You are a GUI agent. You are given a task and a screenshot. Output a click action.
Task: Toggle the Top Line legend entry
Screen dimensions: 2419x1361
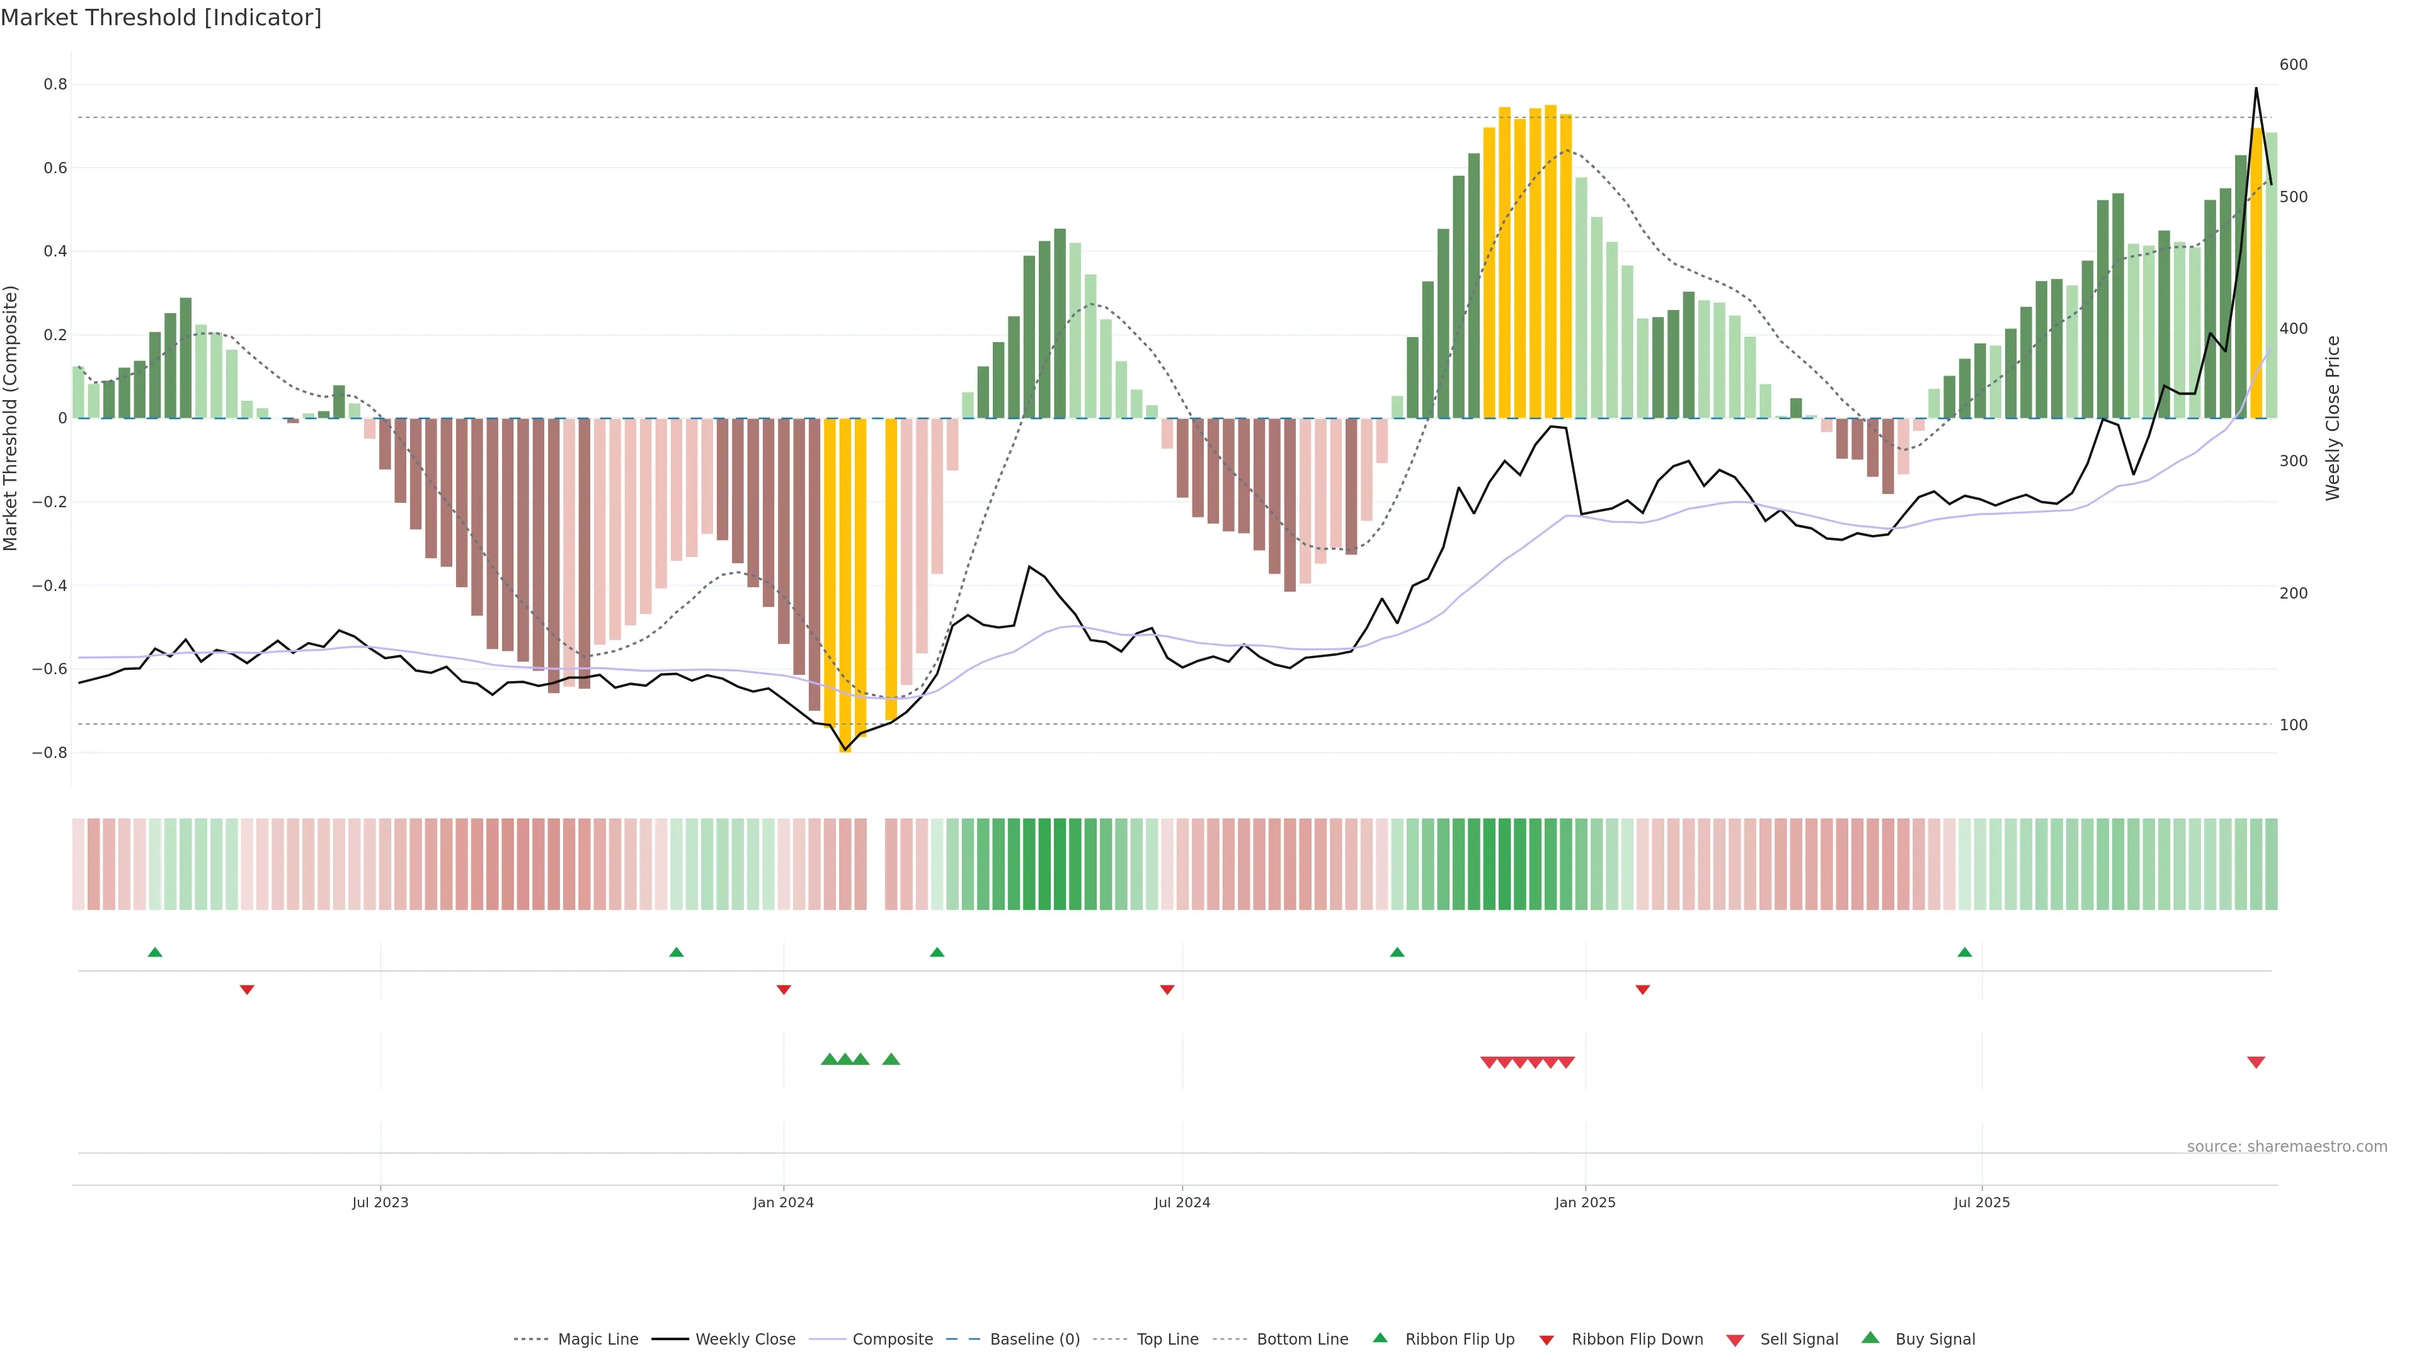[x=1167, y=1340]
